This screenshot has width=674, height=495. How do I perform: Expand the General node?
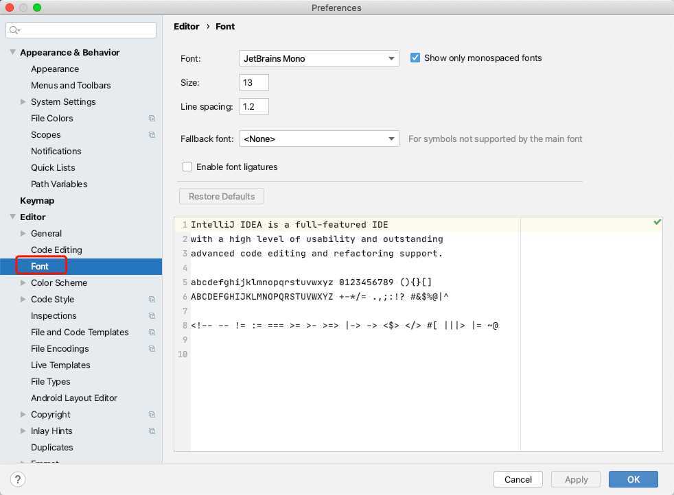[23, 233]
